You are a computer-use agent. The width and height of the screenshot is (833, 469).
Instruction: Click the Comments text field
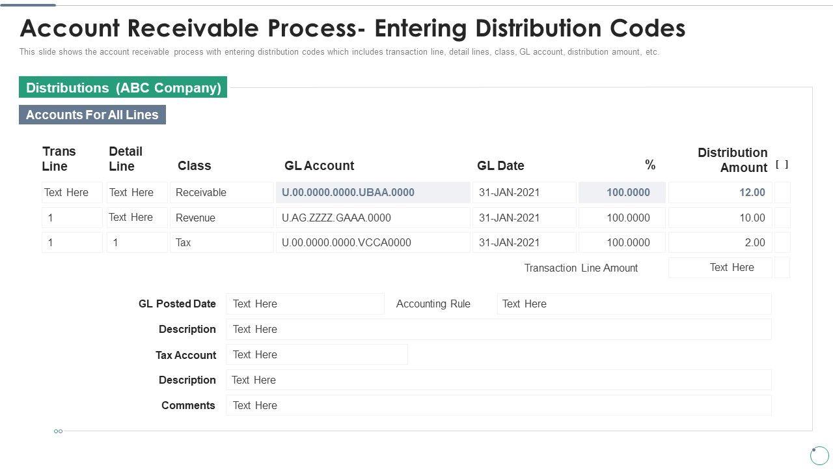point(498,405)
